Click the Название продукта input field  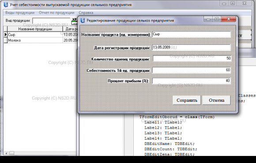192,34
